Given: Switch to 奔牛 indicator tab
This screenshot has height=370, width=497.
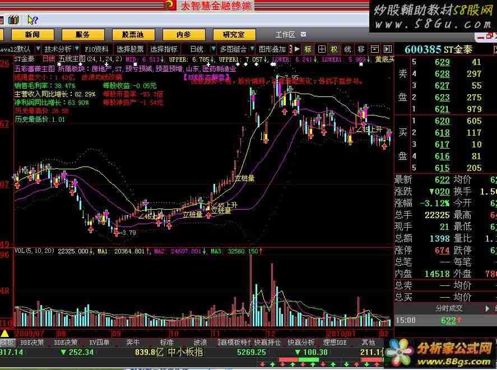Looking at the screenshot, I should [133, 343].
